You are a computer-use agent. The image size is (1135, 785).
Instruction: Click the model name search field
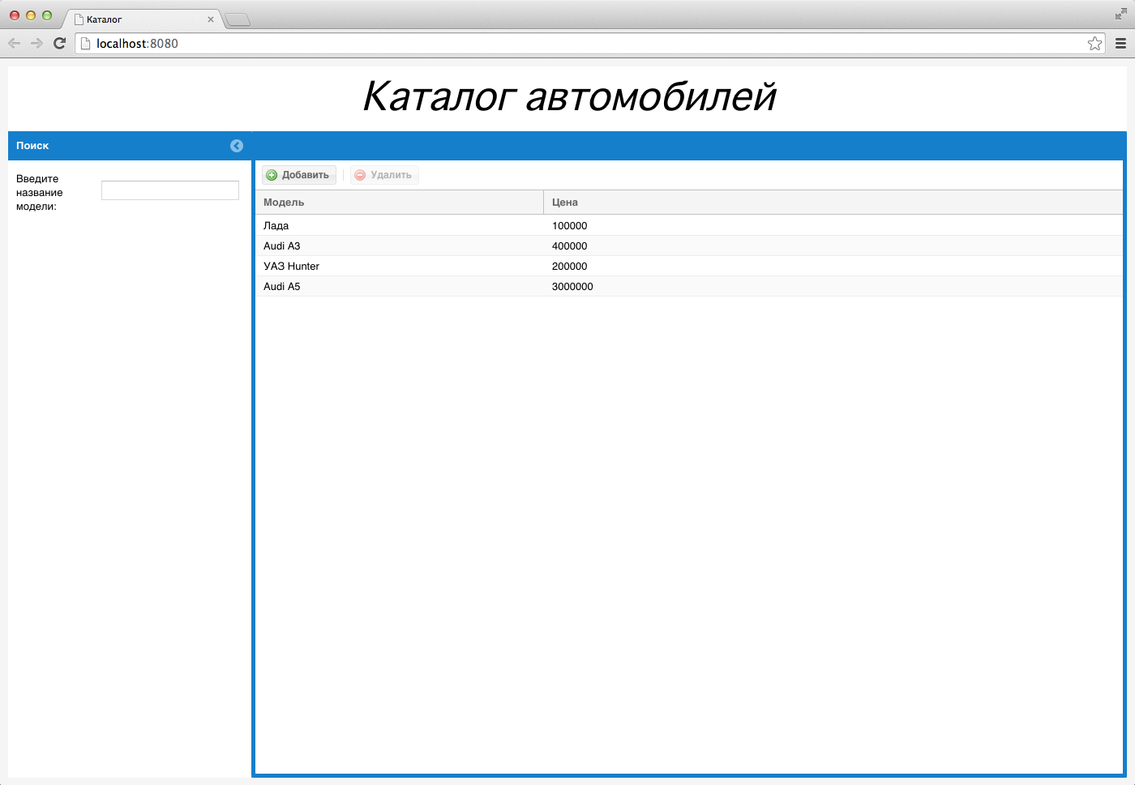click(x=170, y=190)
